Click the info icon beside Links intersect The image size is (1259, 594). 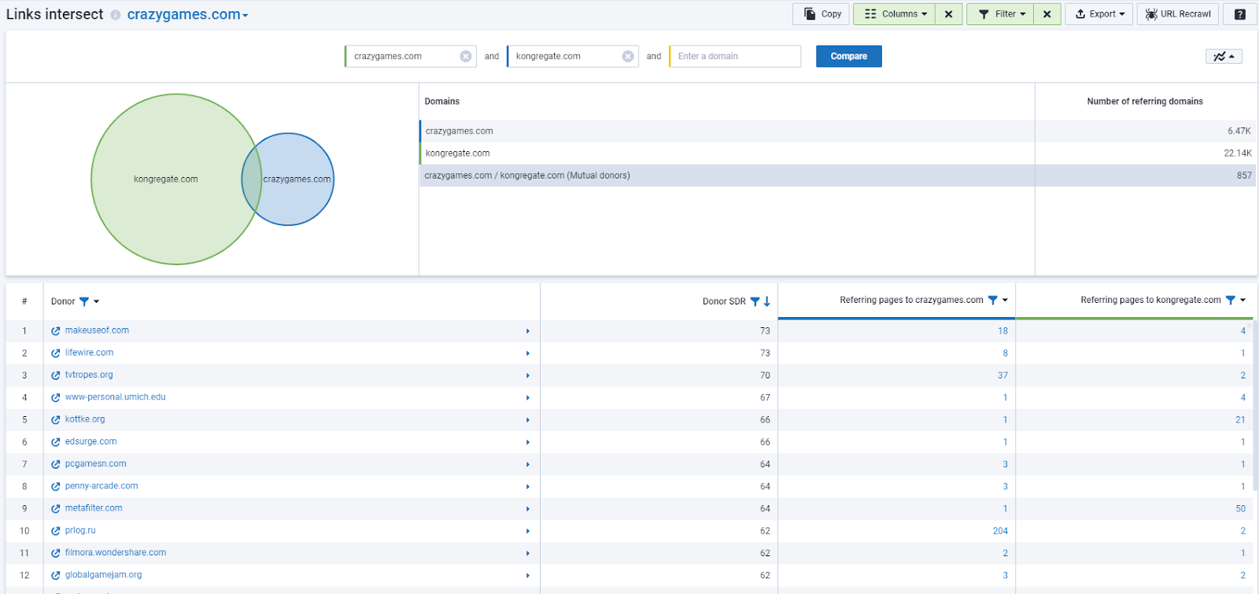pos(116,15)
